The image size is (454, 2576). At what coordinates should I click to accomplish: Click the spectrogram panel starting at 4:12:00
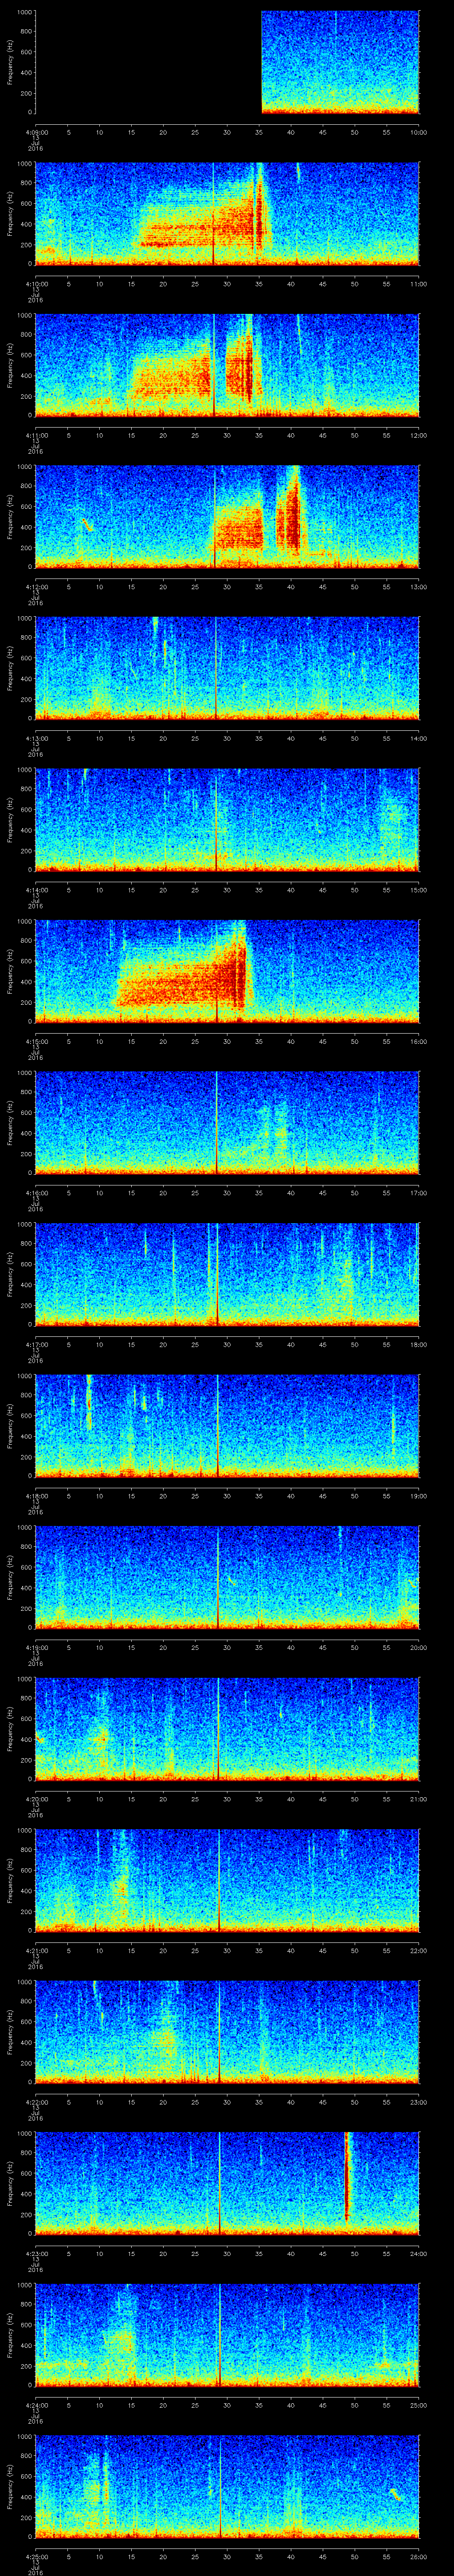pyautogui.click(x=227, y=517)
